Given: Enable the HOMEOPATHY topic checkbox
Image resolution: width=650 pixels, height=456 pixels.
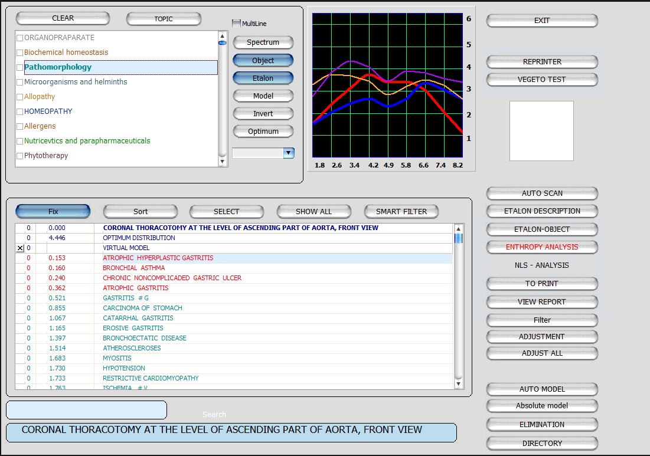Looking at the screenshot, I should [x=20, y=112].
